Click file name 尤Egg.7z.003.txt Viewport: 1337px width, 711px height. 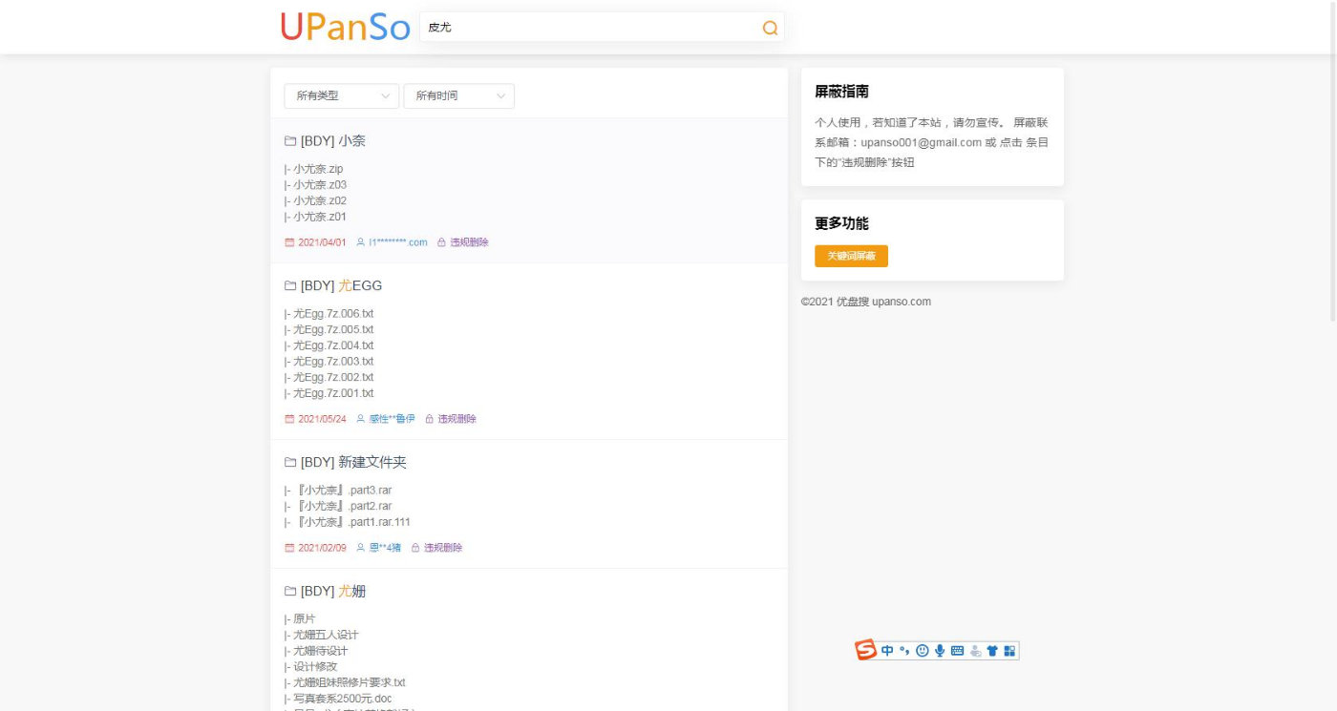click(x=333, y=362)
